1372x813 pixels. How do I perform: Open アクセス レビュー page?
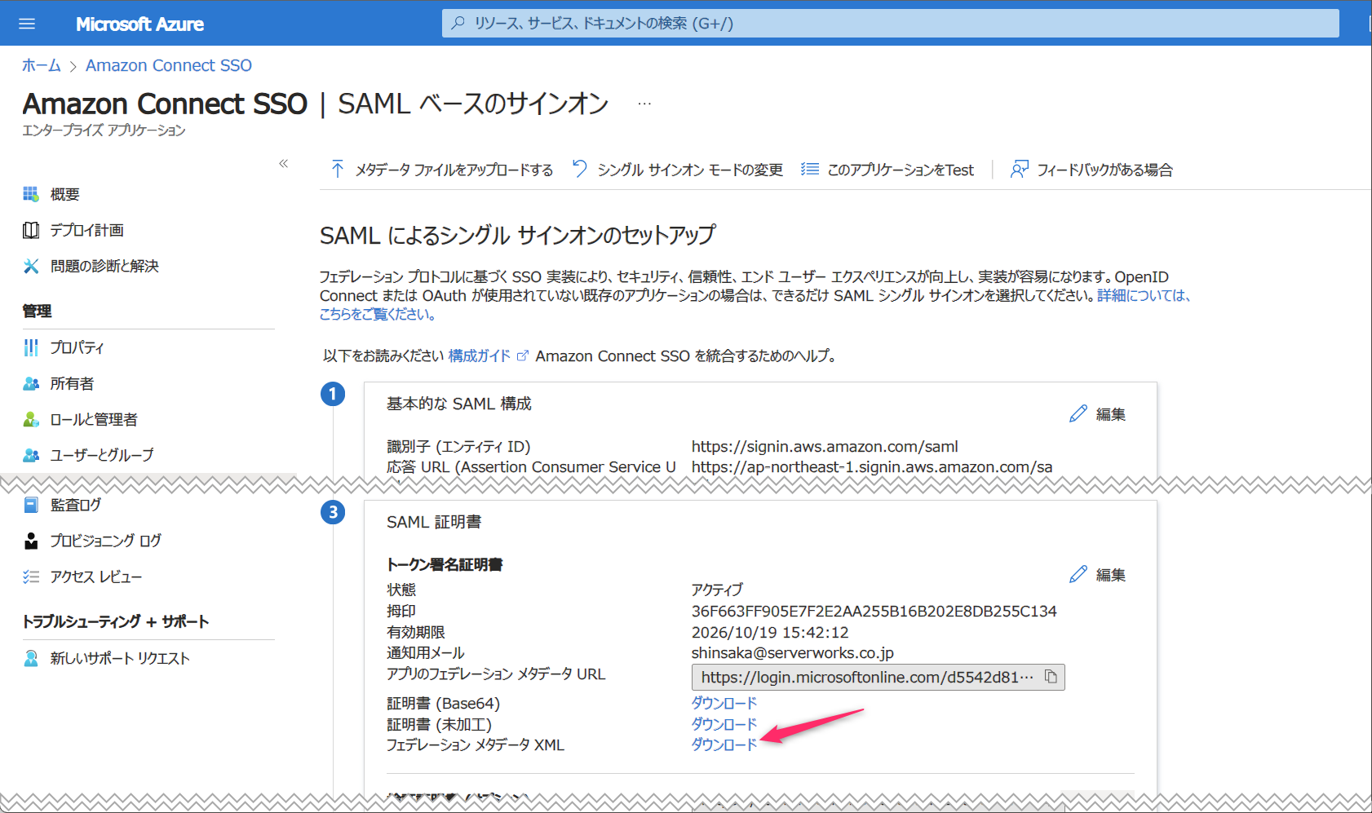pos(96,577)
